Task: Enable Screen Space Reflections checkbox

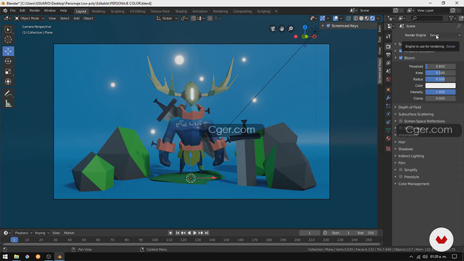Action: point(401,121)
